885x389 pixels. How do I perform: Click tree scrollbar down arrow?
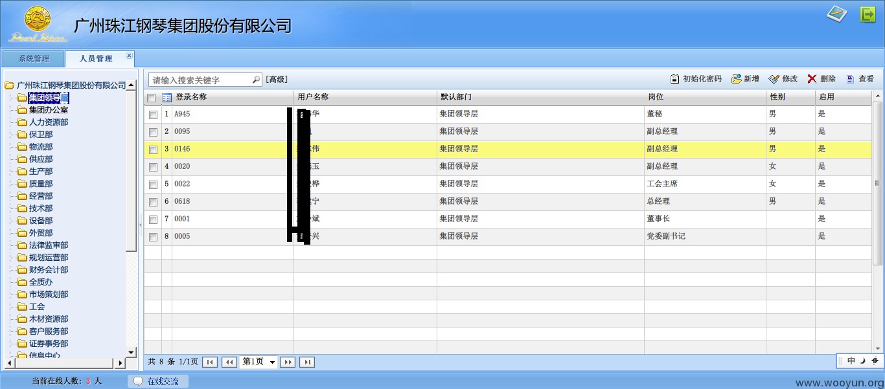(132, 351)
